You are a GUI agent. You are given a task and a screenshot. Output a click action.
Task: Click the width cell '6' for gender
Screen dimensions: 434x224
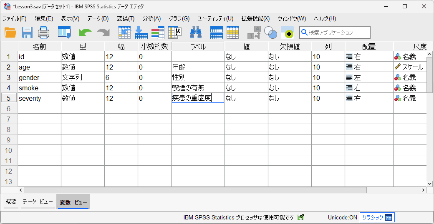pyautogui.click(x=121, y=77)
